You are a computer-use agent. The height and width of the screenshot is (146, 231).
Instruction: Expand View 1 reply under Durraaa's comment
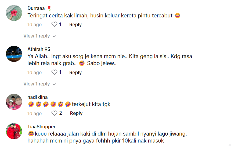click(37, 36)
